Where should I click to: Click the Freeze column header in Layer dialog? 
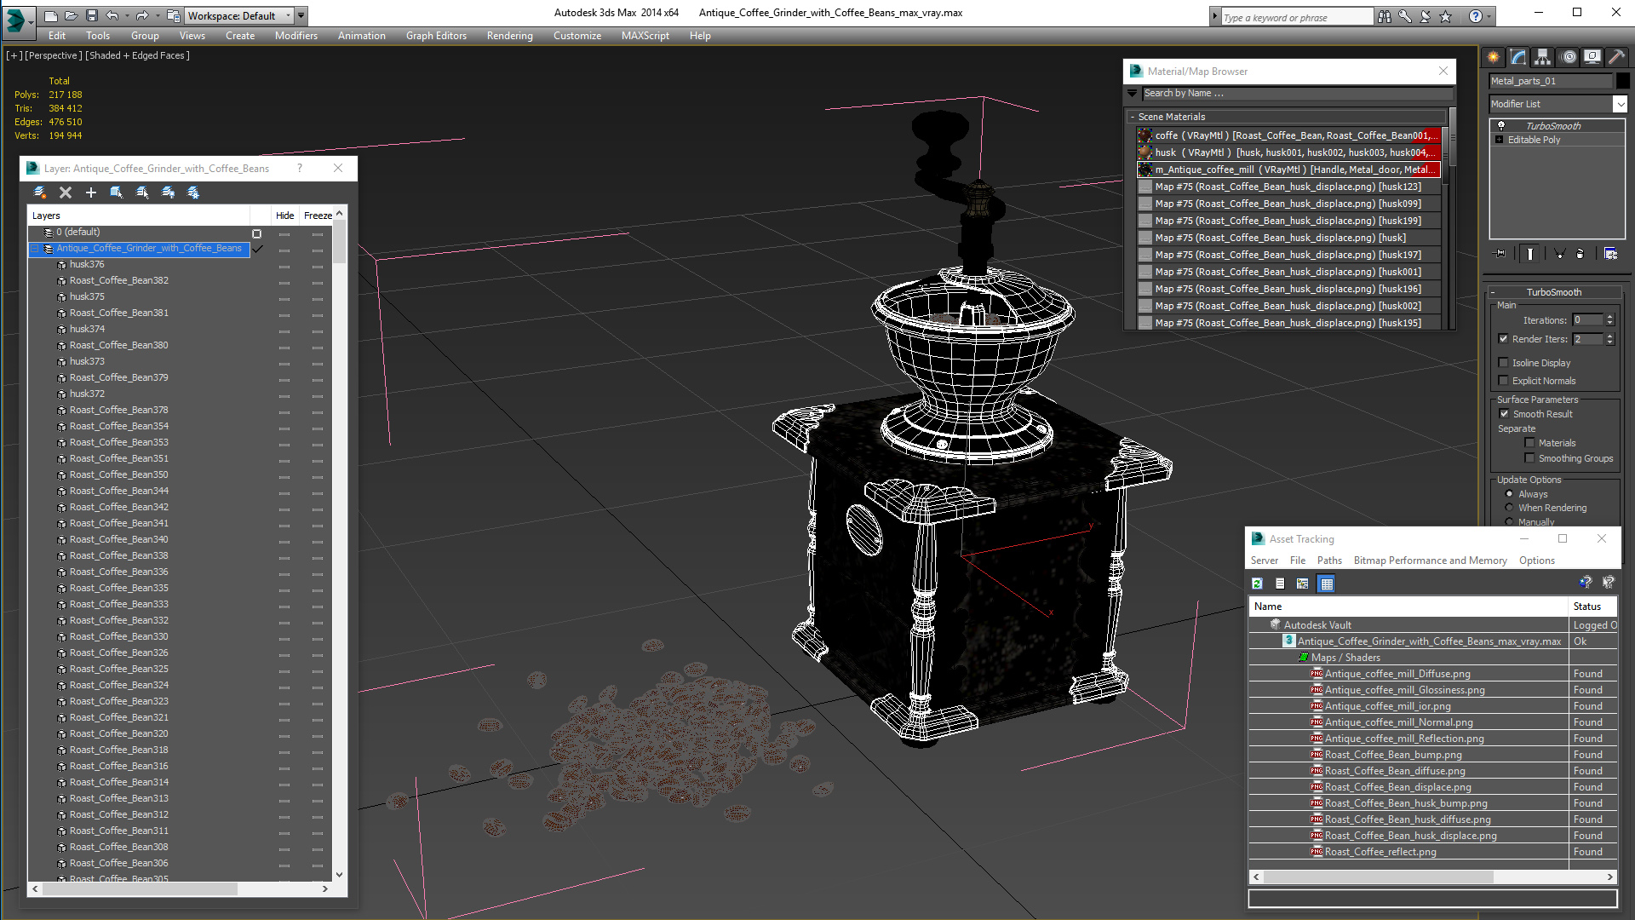[x=318, y=216]
